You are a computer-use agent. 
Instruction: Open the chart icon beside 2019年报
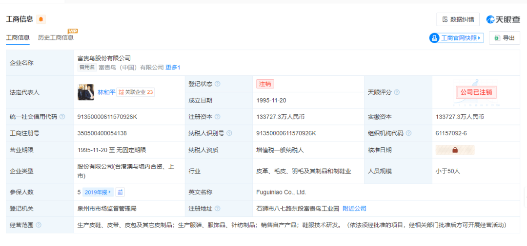click(121, 192)
